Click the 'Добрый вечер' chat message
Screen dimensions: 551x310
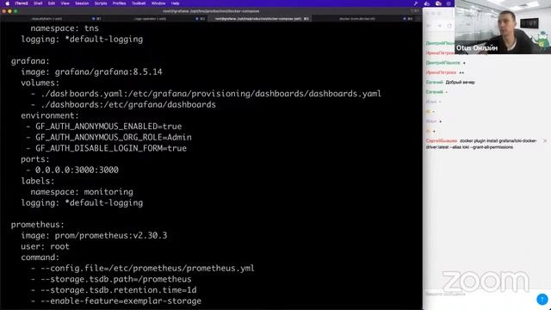pyautogui.click(x=460, y=83)
